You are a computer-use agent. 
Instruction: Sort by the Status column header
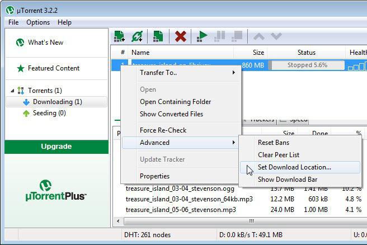(306, 53)
